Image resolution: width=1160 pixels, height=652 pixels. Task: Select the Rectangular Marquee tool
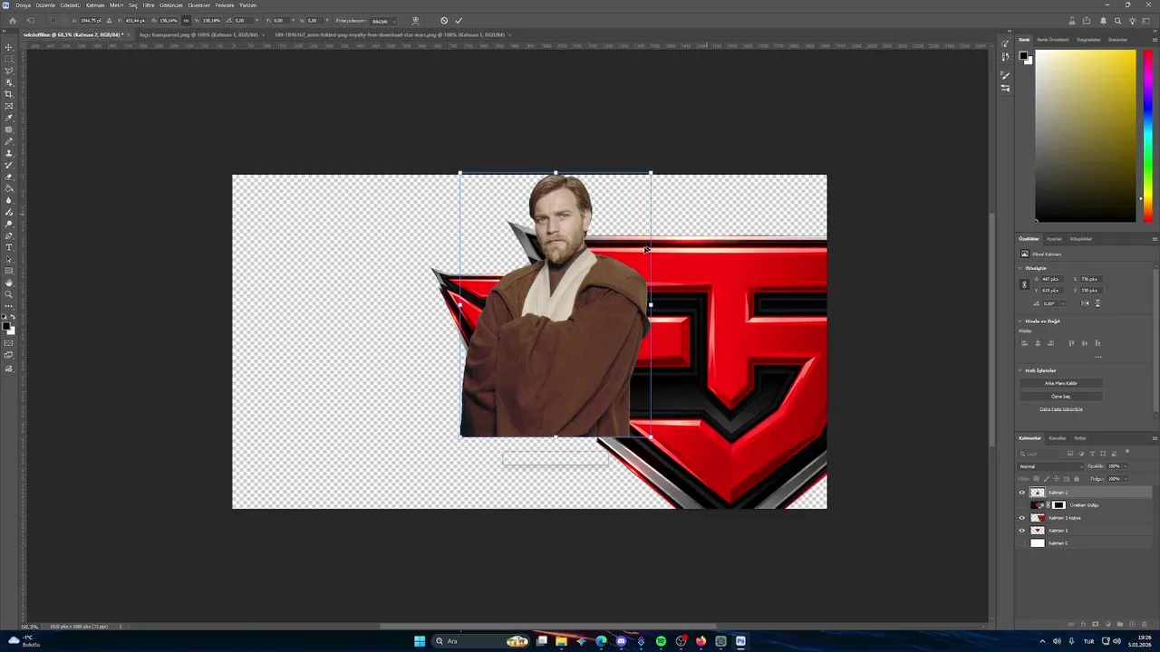[9, 59]
